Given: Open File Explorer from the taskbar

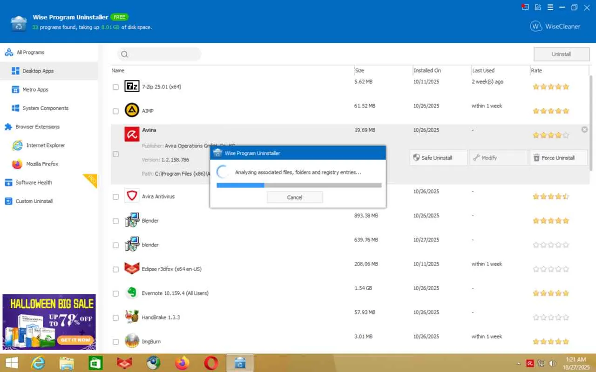Looking at the screenshot, I should tap(67, 363).
